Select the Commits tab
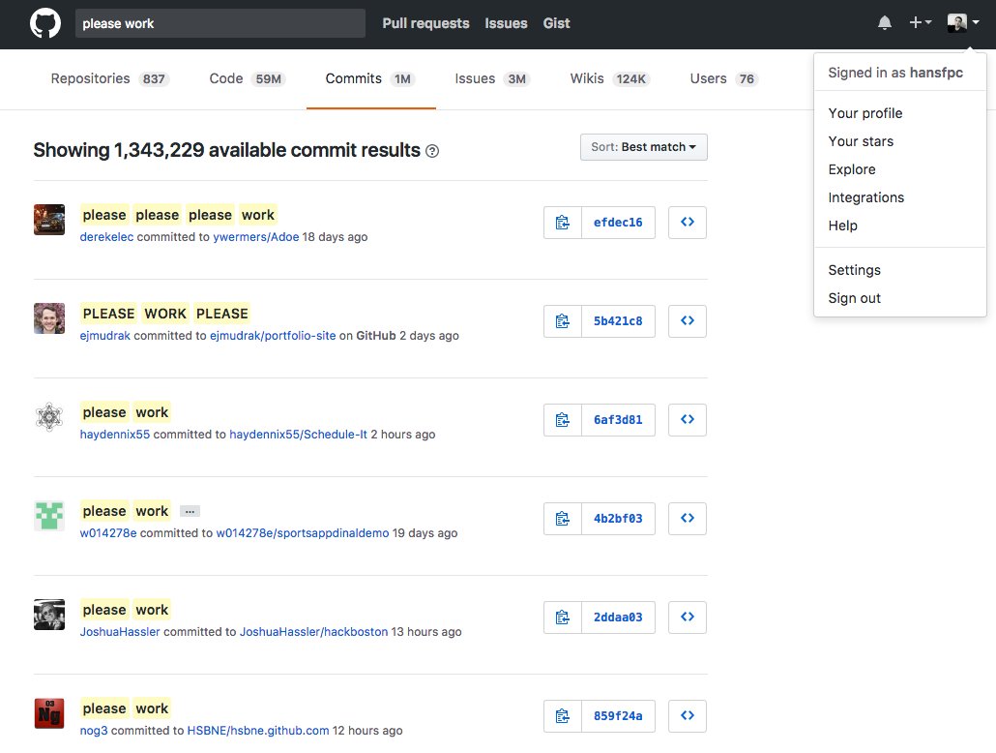This screenshot has height=753, width=996. pos(370,78)
